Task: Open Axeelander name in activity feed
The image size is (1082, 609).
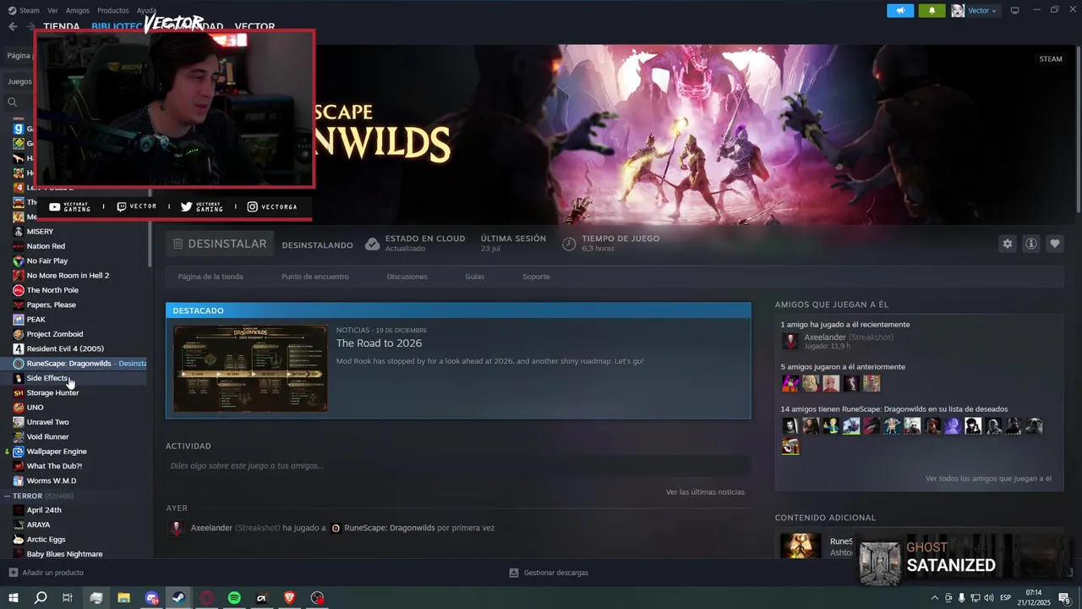Action: tap(211, 528)
